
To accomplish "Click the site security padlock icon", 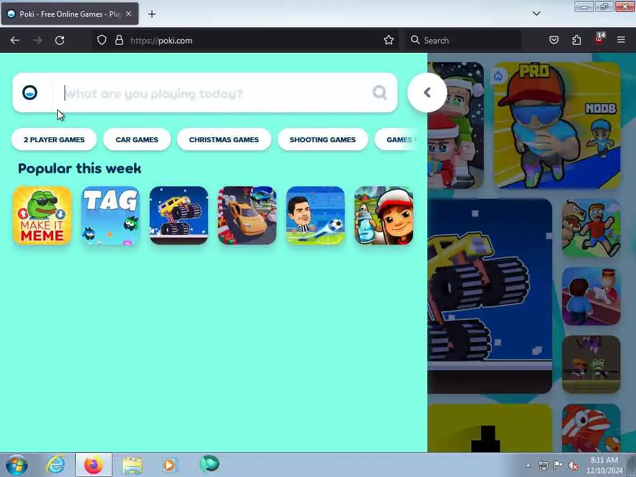I will coord(119,40).
